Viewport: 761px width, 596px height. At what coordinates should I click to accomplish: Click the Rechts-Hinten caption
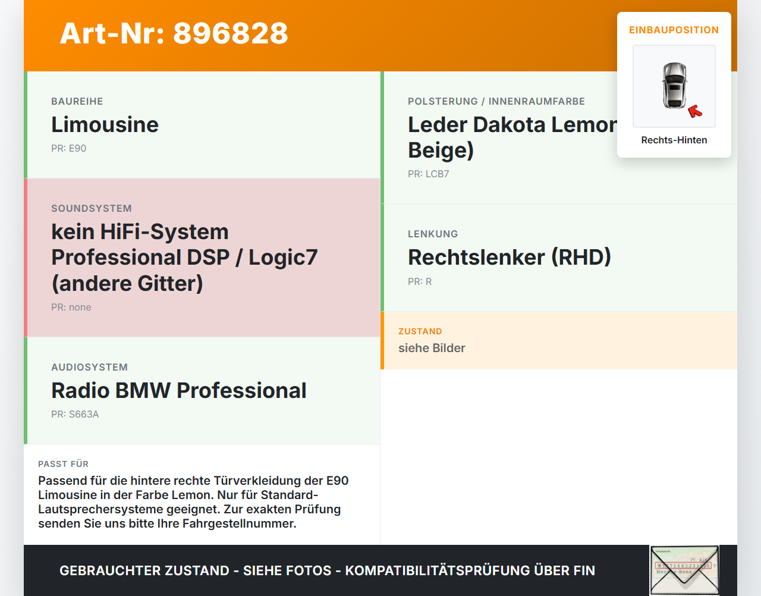(x=674, y=140)
